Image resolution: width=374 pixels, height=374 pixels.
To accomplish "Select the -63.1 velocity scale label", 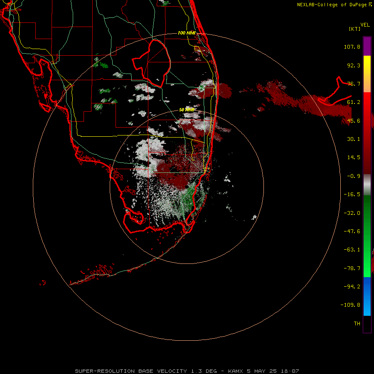I will [352, 250].
